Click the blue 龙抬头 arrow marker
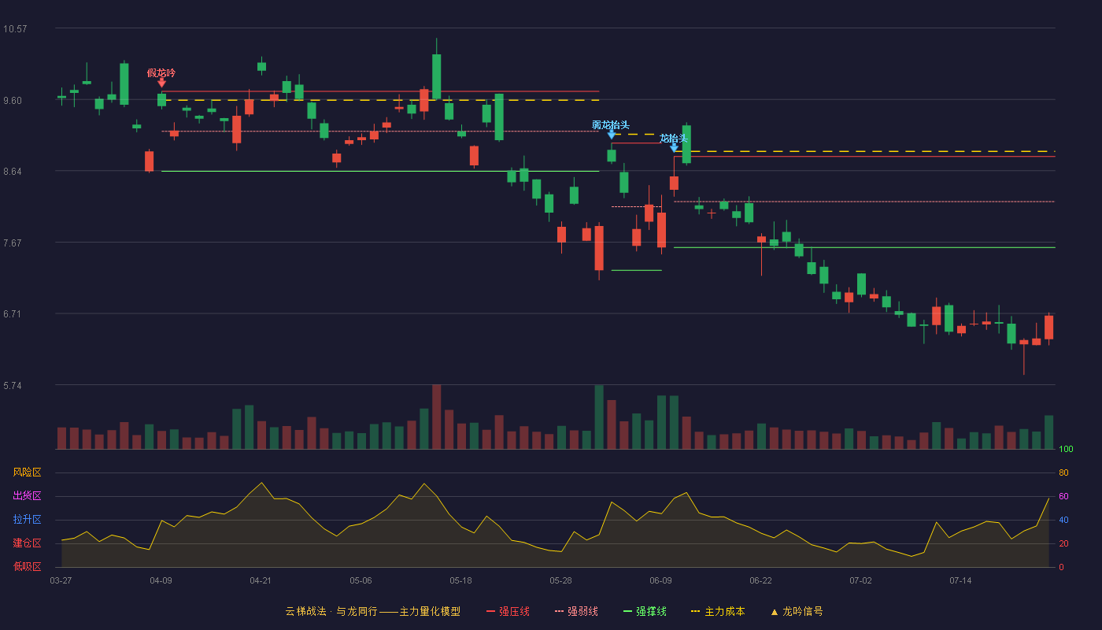This screenshot has height=630, width=1102. (674, 146)
